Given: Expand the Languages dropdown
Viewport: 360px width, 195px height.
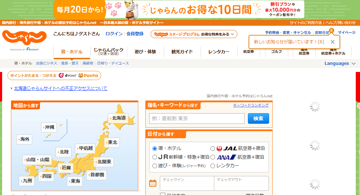Looking at the screenshot, I should (x=340, y=63).
